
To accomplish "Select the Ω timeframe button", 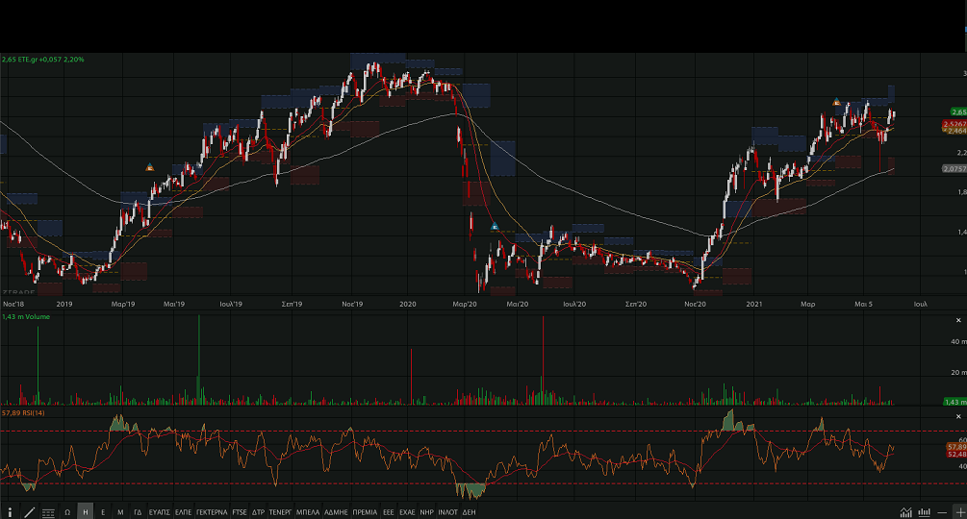I will click(67, 512).
